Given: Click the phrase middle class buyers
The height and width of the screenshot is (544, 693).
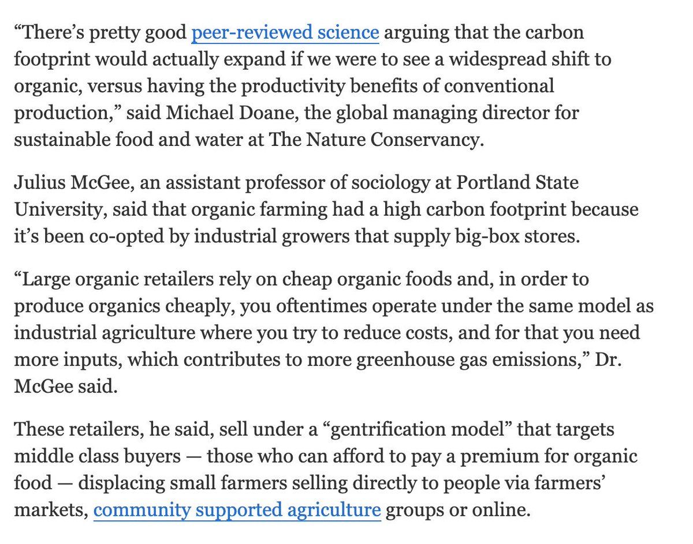Looking at the screenshot, I should click(x=95, y=457).
